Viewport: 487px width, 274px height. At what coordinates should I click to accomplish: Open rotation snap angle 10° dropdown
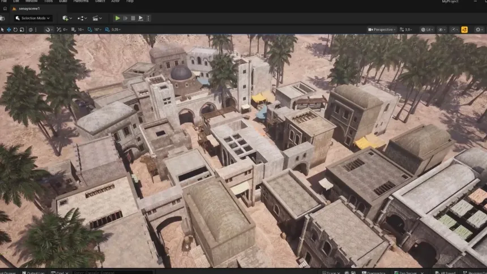pyautogui.click(x=97, y=29)
